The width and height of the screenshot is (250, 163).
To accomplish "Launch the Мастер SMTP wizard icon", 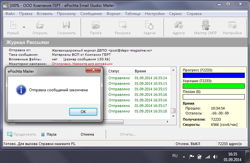I will coord(206,25).
